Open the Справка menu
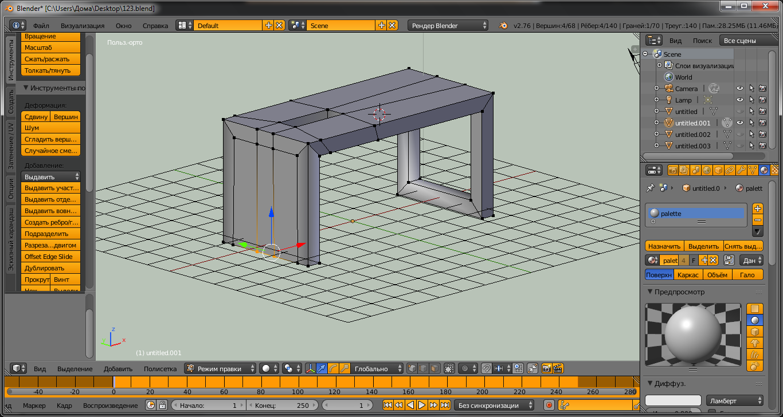Viewport: 783px width, 417px height. click(x=155, y=25)
